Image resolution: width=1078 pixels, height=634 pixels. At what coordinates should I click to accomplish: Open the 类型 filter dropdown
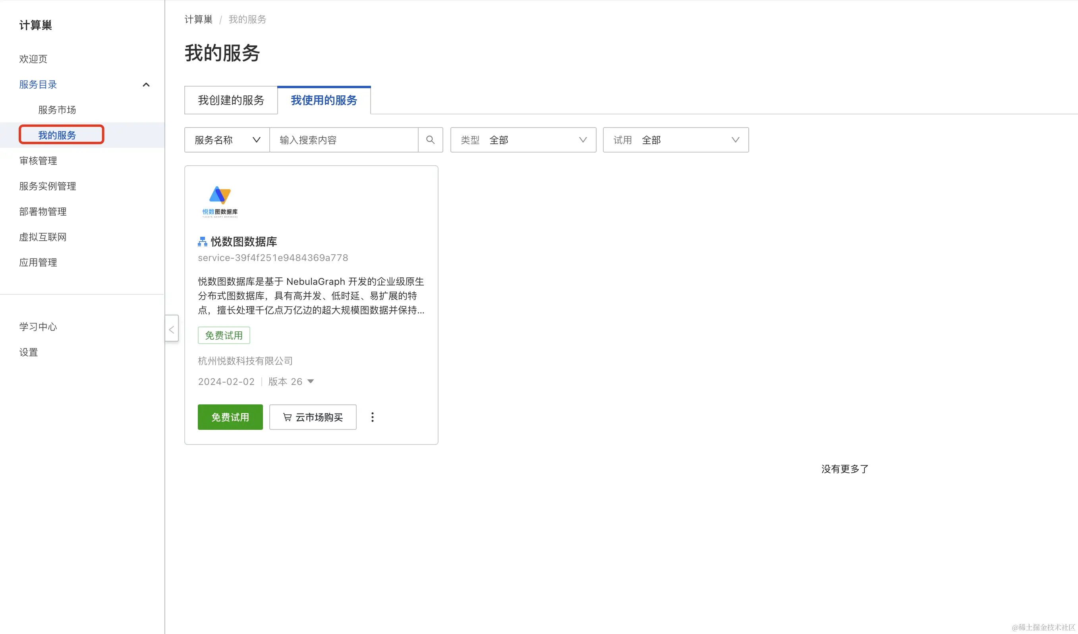523,140
